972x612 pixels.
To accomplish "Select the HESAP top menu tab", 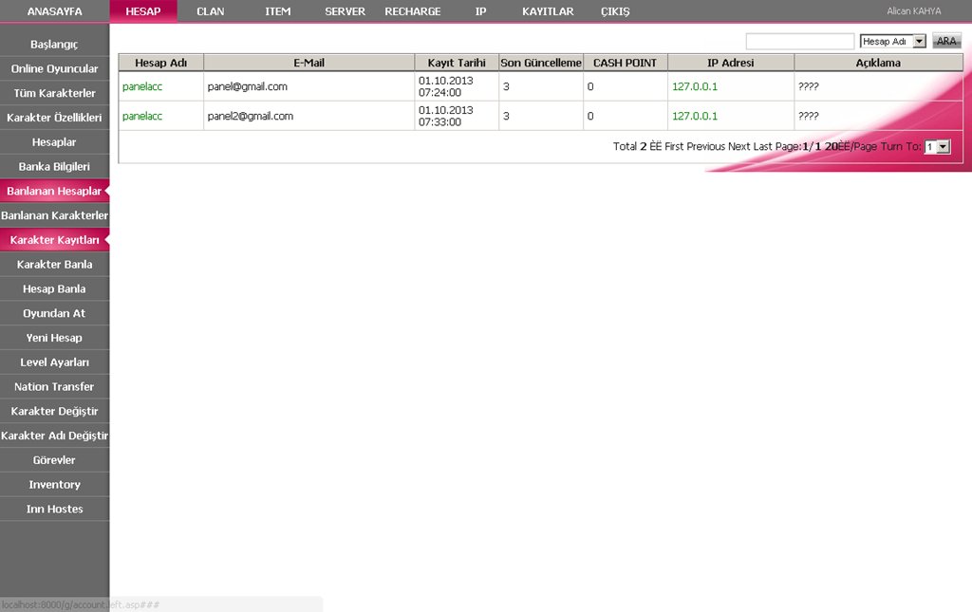I will coord(143,11).
